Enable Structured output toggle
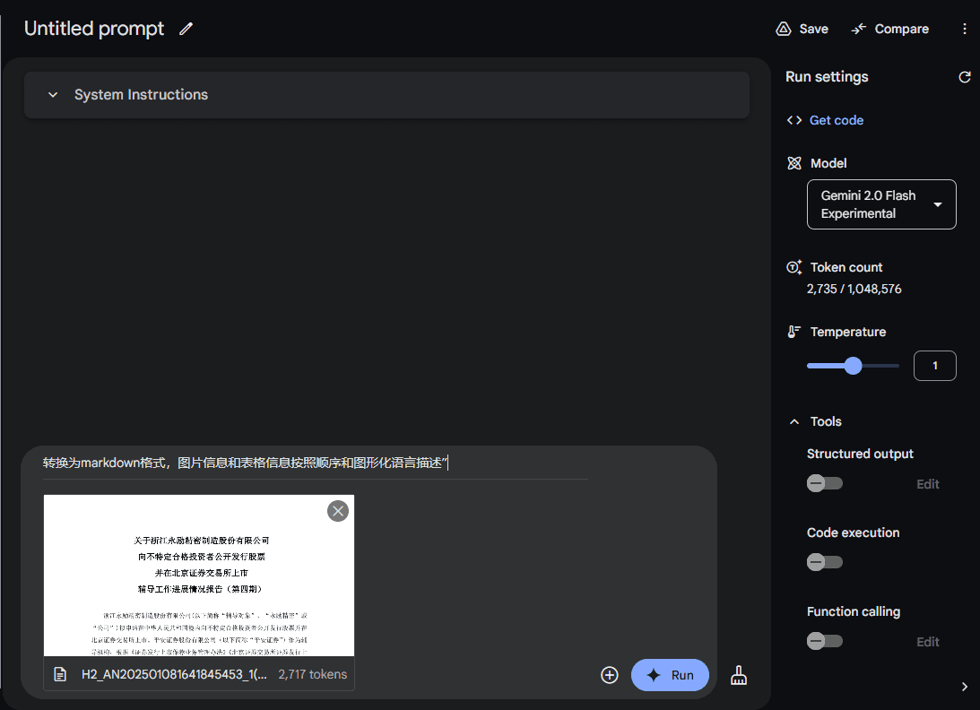This screenshot has height=710, width=980. [x=824, y=483]
